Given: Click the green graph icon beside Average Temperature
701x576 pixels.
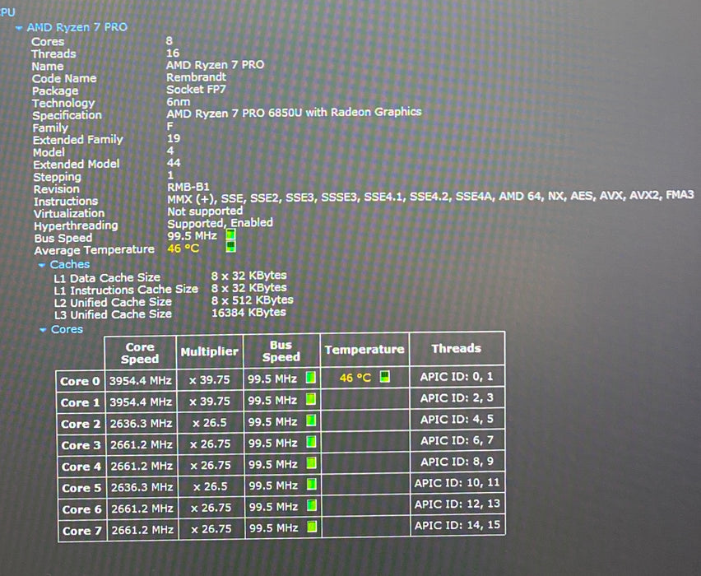Looking at the screenshot, I should 230,246.
